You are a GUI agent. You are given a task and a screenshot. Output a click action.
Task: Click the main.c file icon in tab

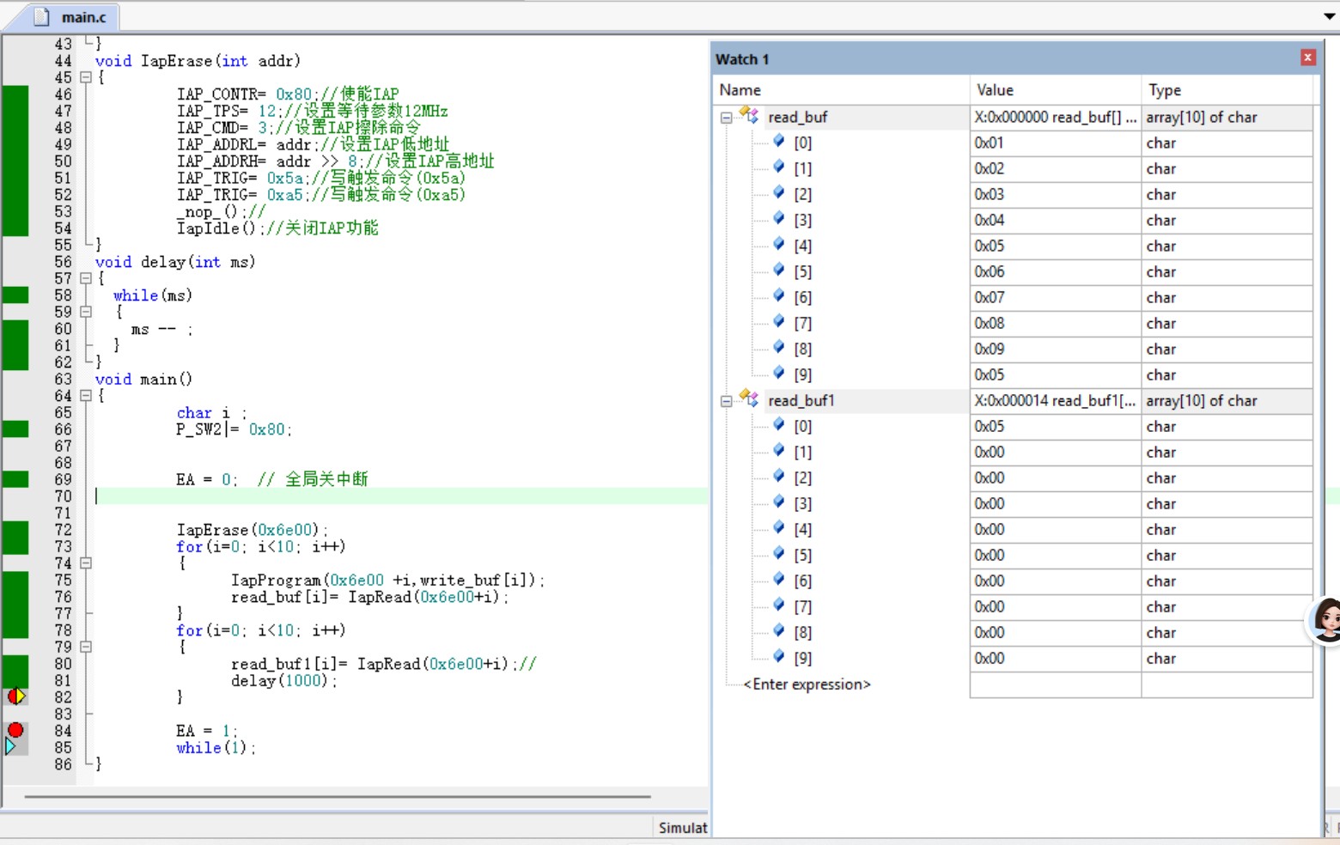click(x=42, y=16)
